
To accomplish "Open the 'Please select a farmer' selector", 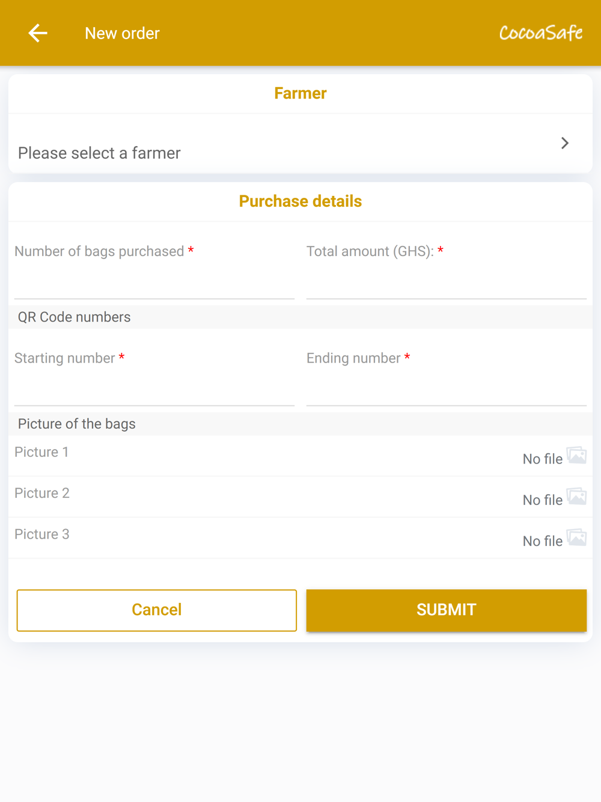I will (100, 153).
